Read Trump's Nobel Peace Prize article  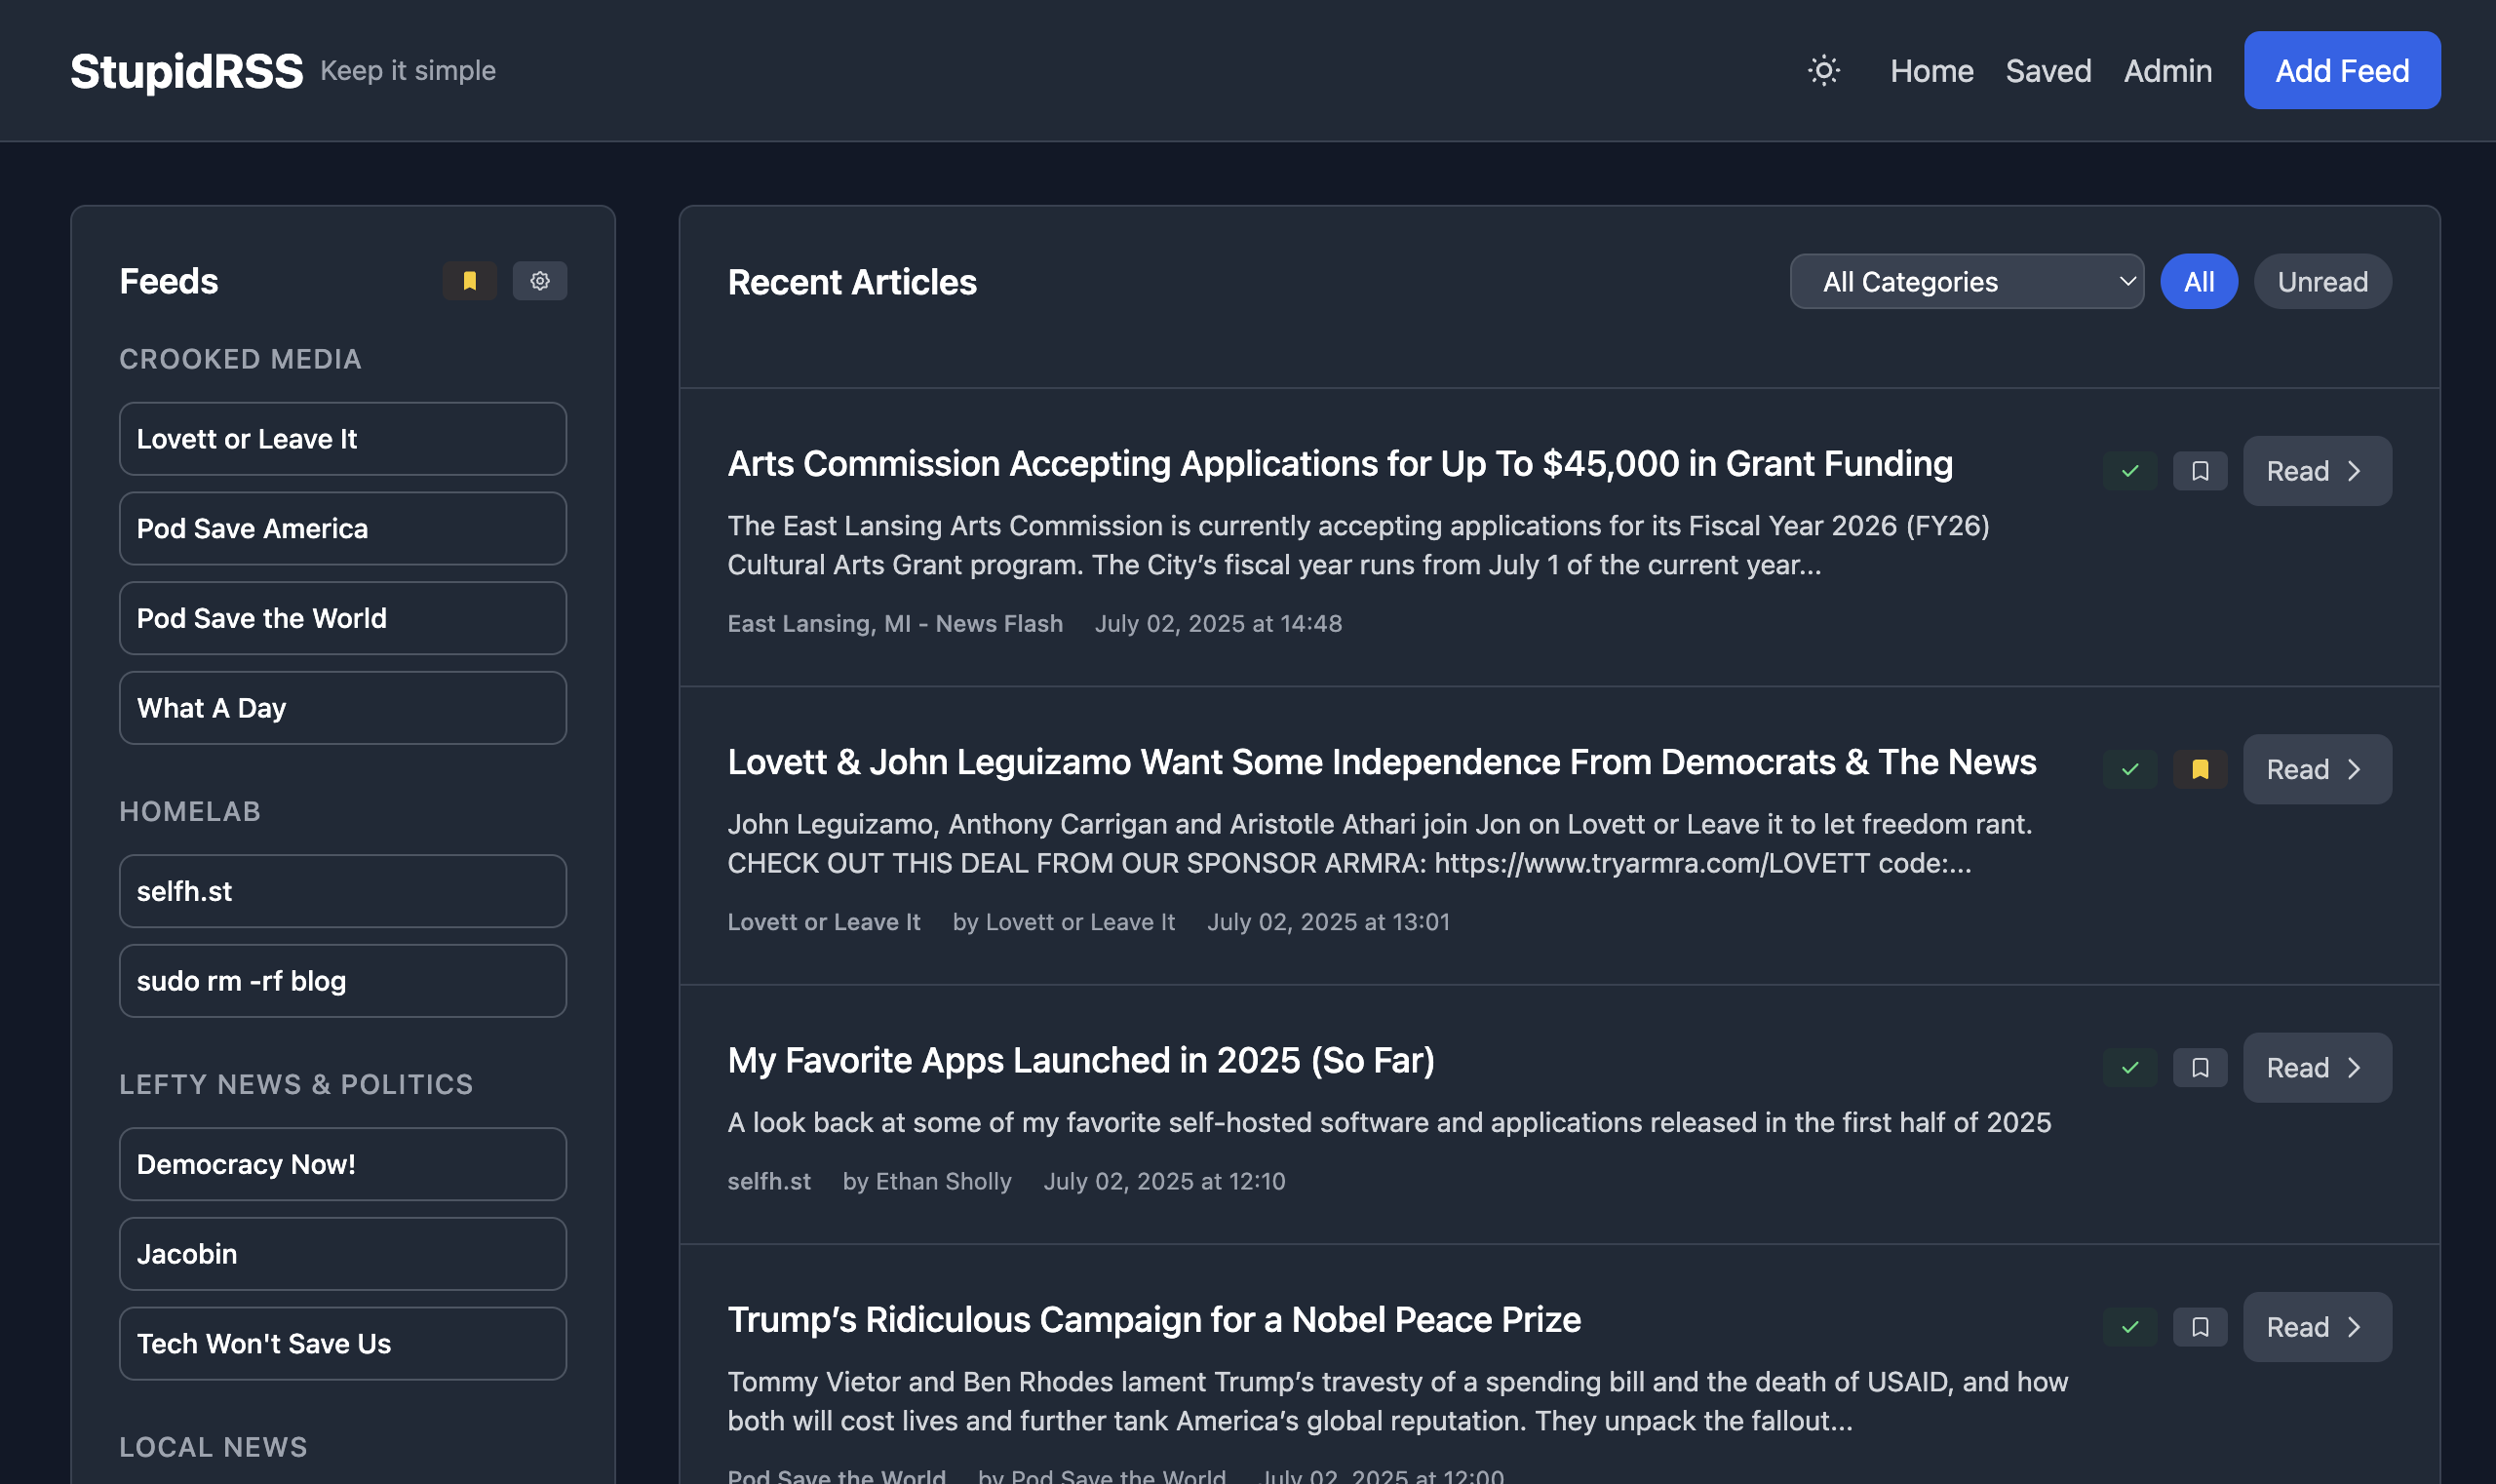(2317, 1327)
